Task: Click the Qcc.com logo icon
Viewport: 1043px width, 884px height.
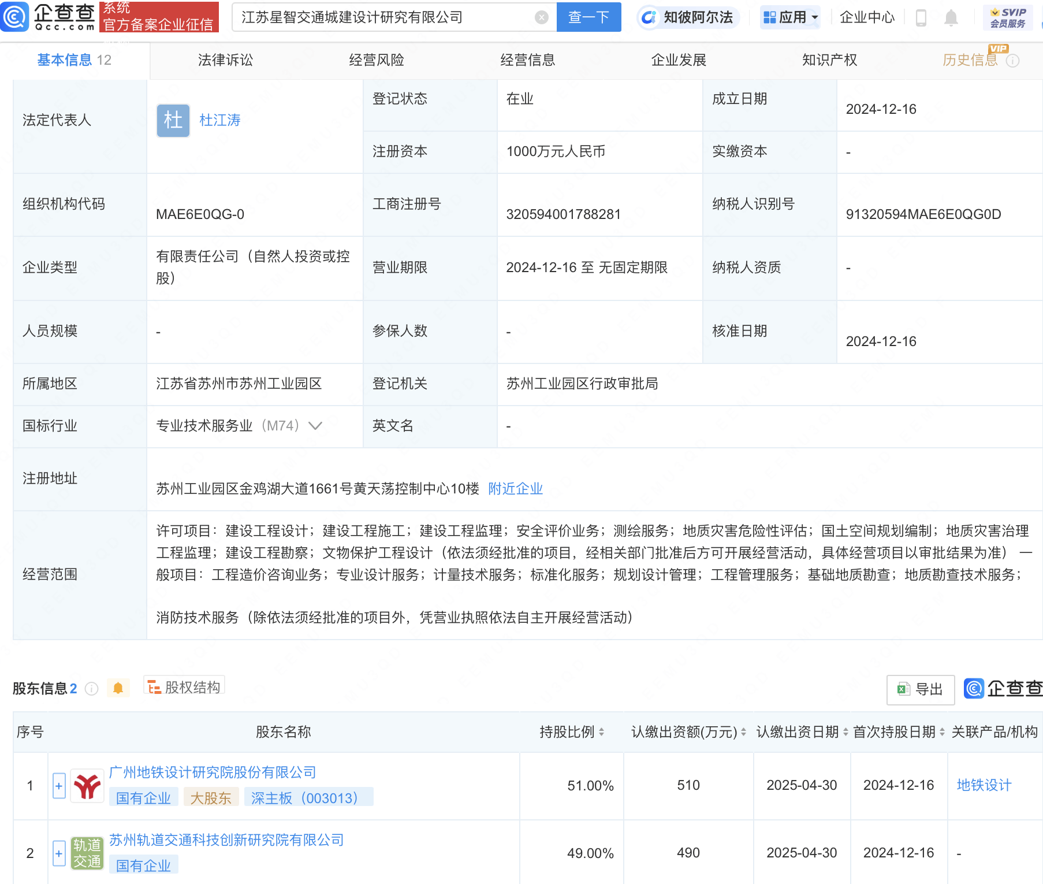Action: point(14,17)
